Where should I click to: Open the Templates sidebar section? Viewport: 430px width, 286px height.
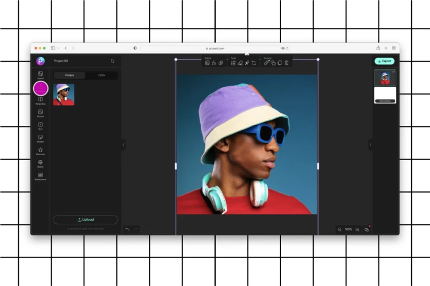(40, 100)
